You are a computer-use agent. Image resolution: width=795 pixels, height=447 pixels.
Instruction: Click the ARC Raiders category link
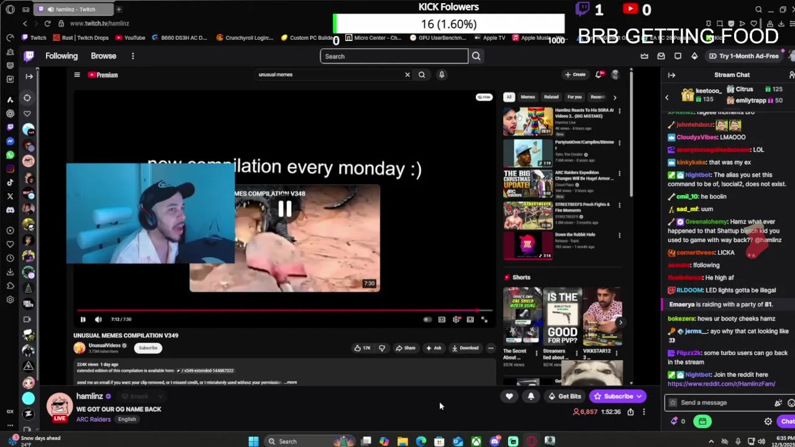(93, 419)
